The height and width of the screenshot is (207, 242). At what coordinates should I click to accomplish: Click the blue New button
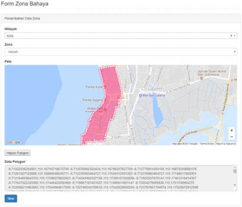click(11, 198)
